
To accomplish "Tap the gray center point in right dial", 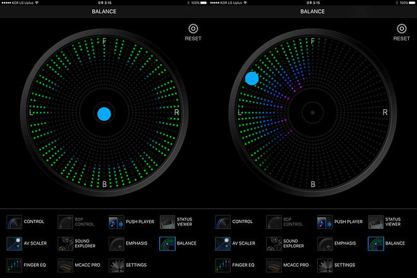I will pos(313,112).
